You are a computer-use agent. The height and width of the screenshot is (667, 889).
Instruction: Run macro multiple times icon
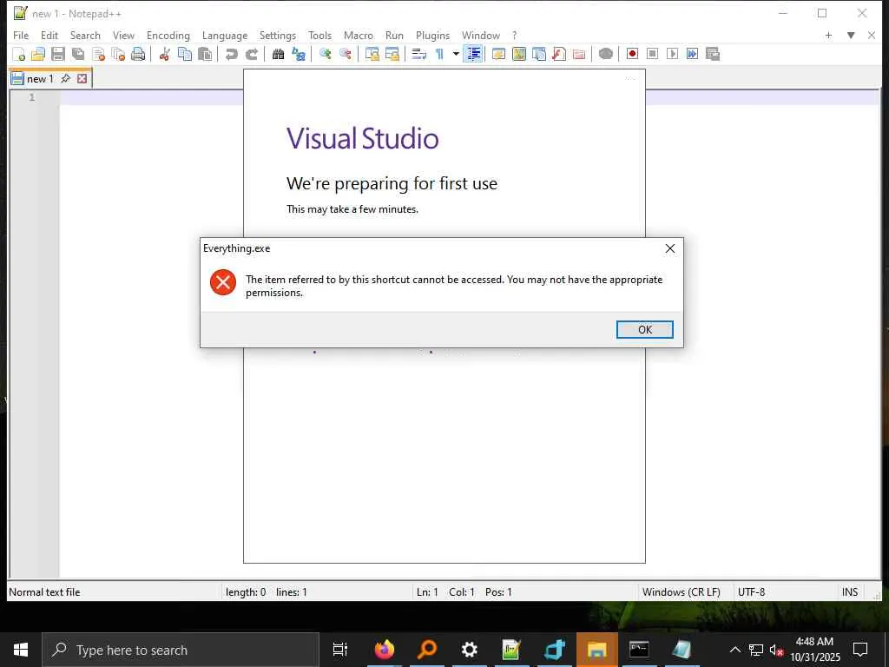(x=692, y=54)
